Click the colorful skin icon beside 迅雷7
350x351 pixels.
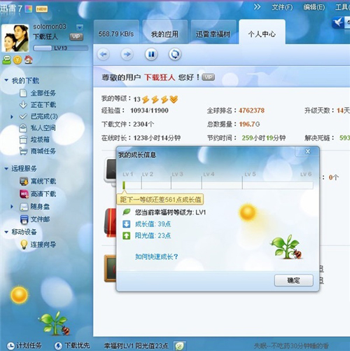click(29, 9)
